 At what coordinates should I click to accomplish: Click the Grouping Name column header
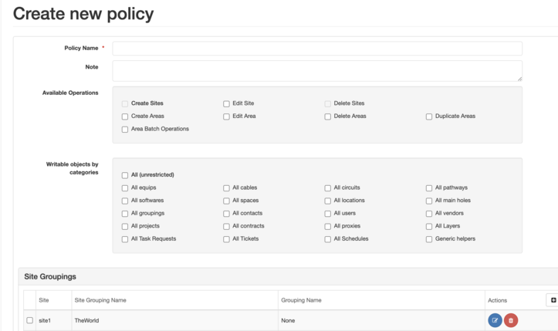pos(301,300)
